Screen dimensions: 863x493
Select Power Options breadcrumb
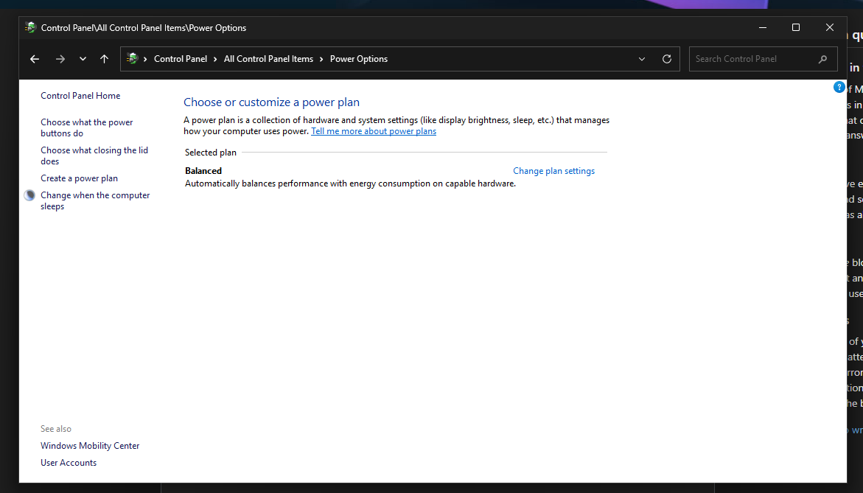(x=359, y=59)
